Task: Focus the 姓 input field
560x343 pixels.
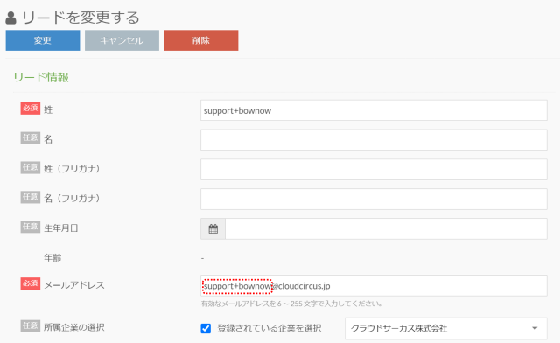Action: click(x=374, y=110)
